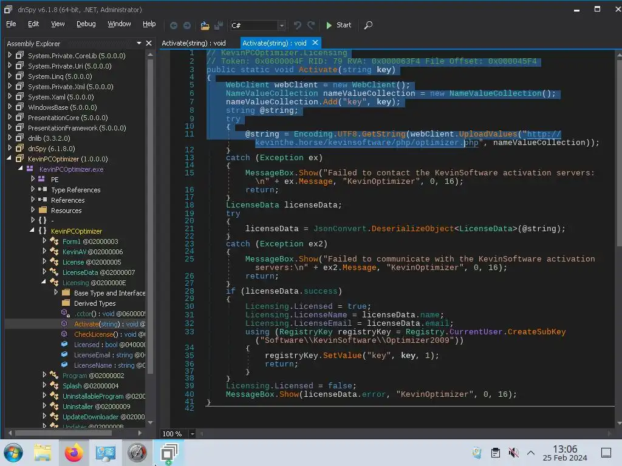Open the View menu
This screenshot has width=622, height=466.
point(58,24)
